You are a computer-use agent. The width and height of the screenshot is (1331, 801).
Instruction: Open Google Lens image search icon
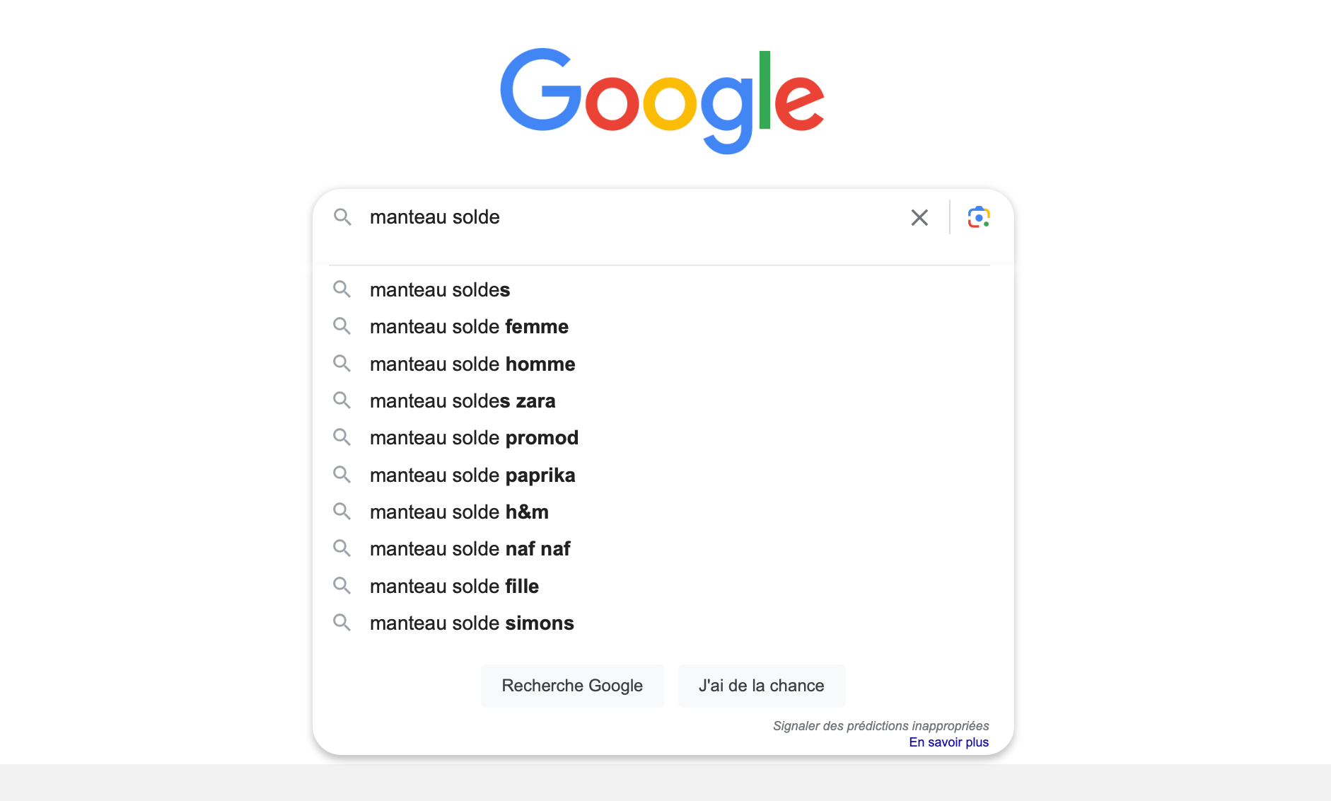[x=979, y=217]
